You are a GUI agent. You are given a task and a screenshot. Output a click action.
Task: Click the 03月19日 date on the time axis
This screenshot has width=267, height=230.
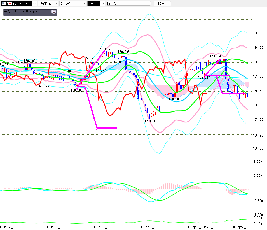tap(100, 227)
